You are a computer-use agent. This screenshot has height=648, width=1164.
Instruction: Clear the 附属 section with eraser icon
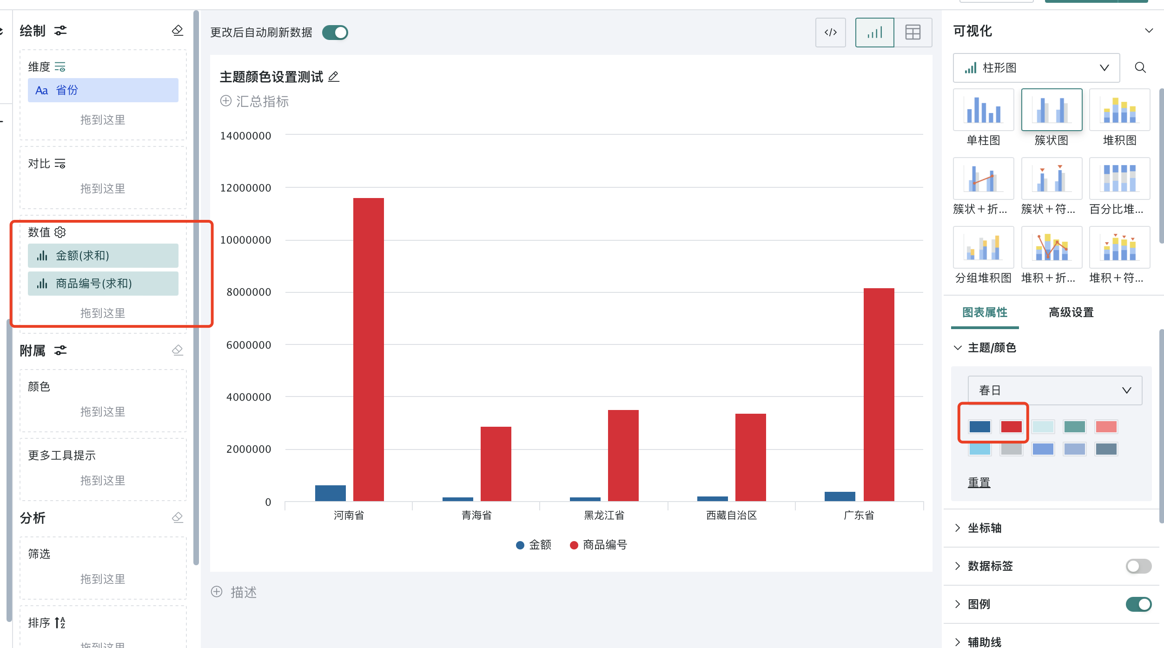click(178, 350)
